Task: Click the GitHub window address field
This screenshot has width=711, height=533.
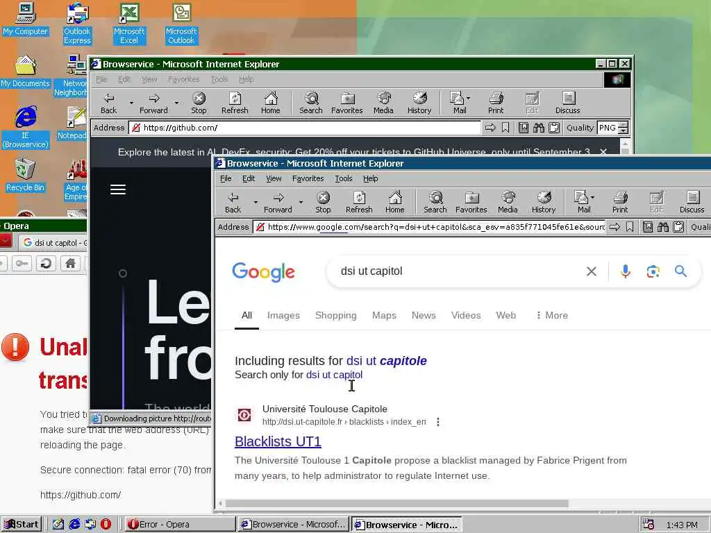Action: coord(305,128)
